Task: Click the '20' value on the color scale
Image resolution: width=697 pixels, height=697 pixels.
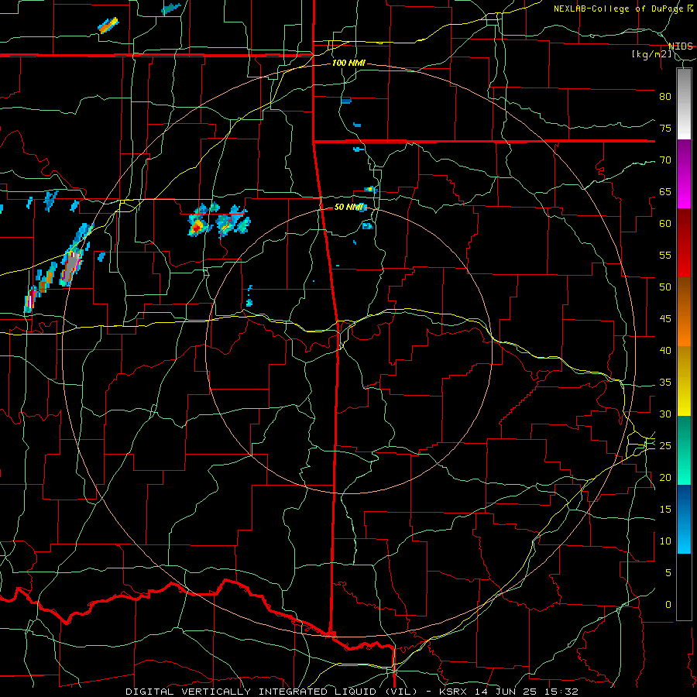Action: click(665, 477)
